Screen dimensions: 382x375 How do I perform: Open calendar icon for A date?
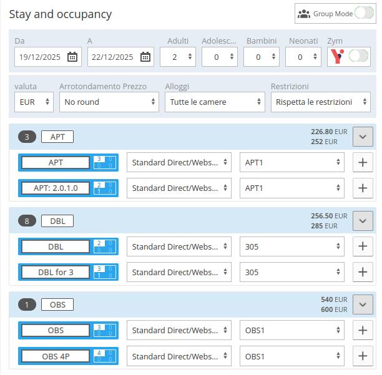point(145,57)
